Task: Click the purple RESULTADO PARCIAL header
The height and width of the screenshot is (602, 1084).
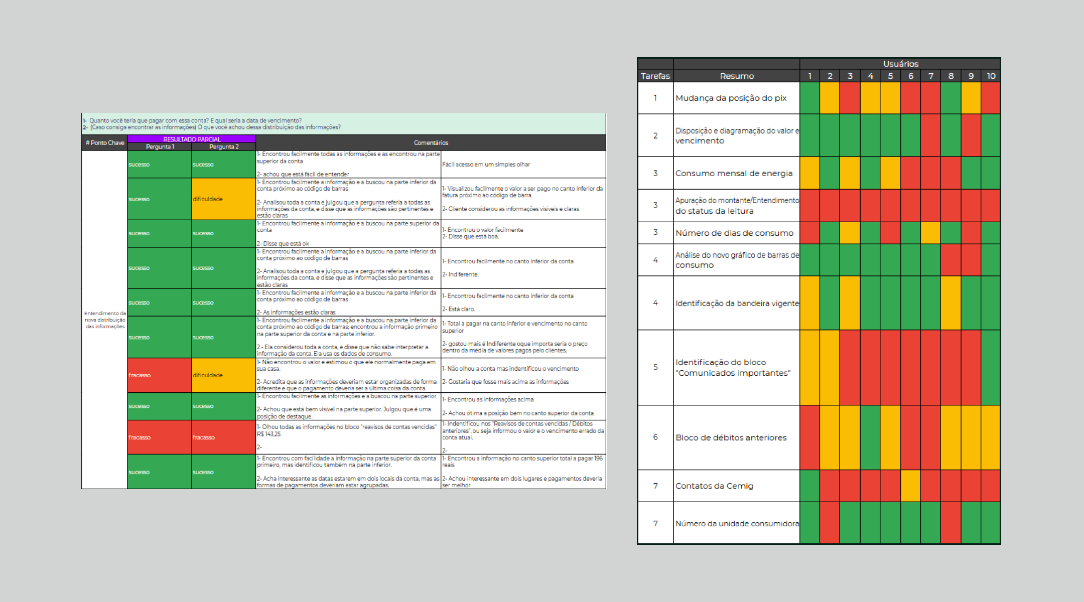Action: click(192, 139)
